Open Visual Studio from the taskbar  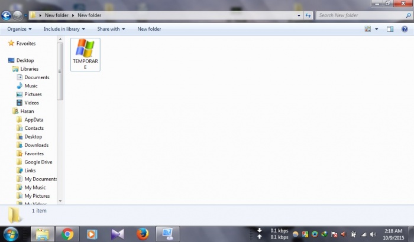pyautogui.click(x=117, y=234)
